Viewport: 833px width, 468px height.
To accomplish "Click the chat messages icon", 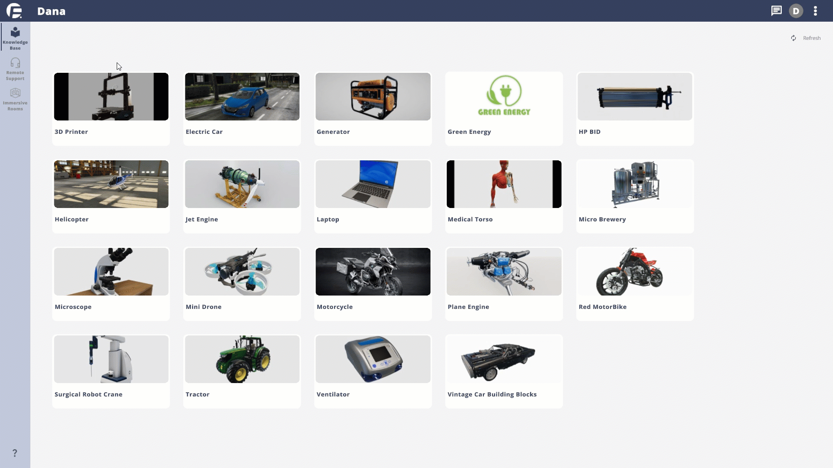I will [776, 11].
